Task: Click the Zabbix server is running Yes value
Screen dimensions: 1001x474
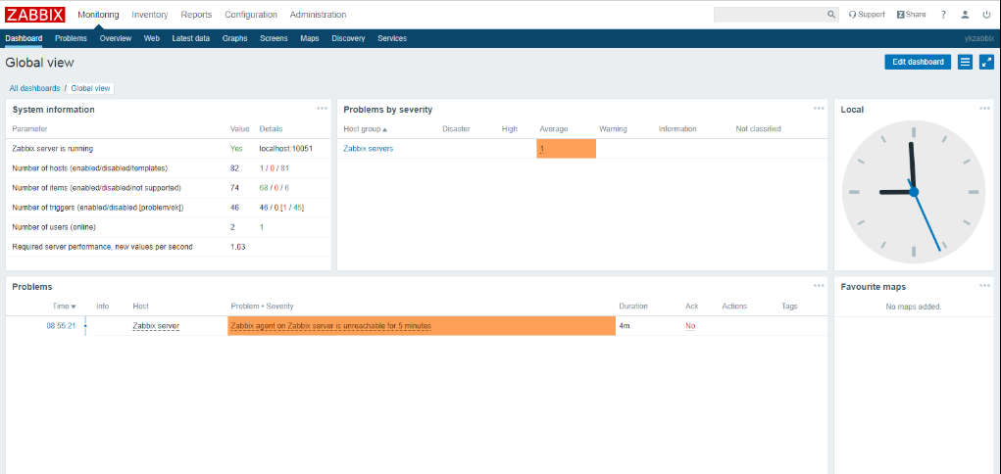Action: [236, 149]
